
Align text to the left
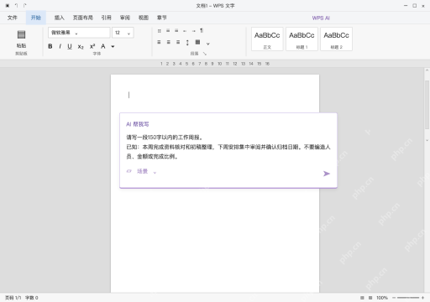click(159, 42)
